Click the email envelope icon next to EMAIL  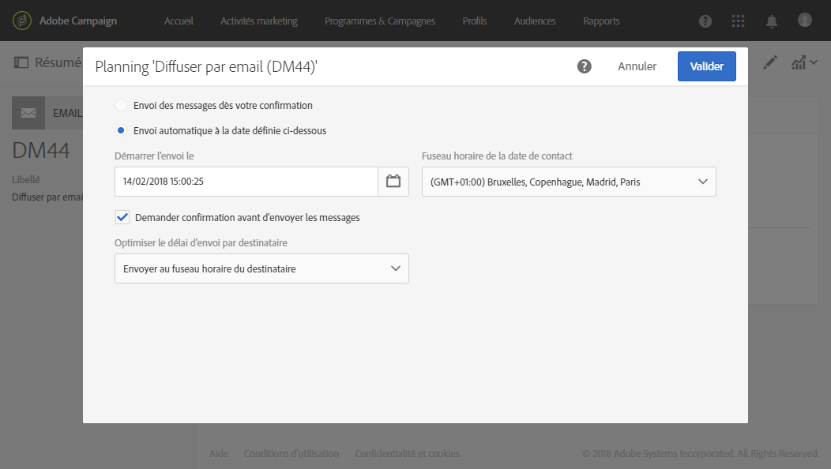28,113
